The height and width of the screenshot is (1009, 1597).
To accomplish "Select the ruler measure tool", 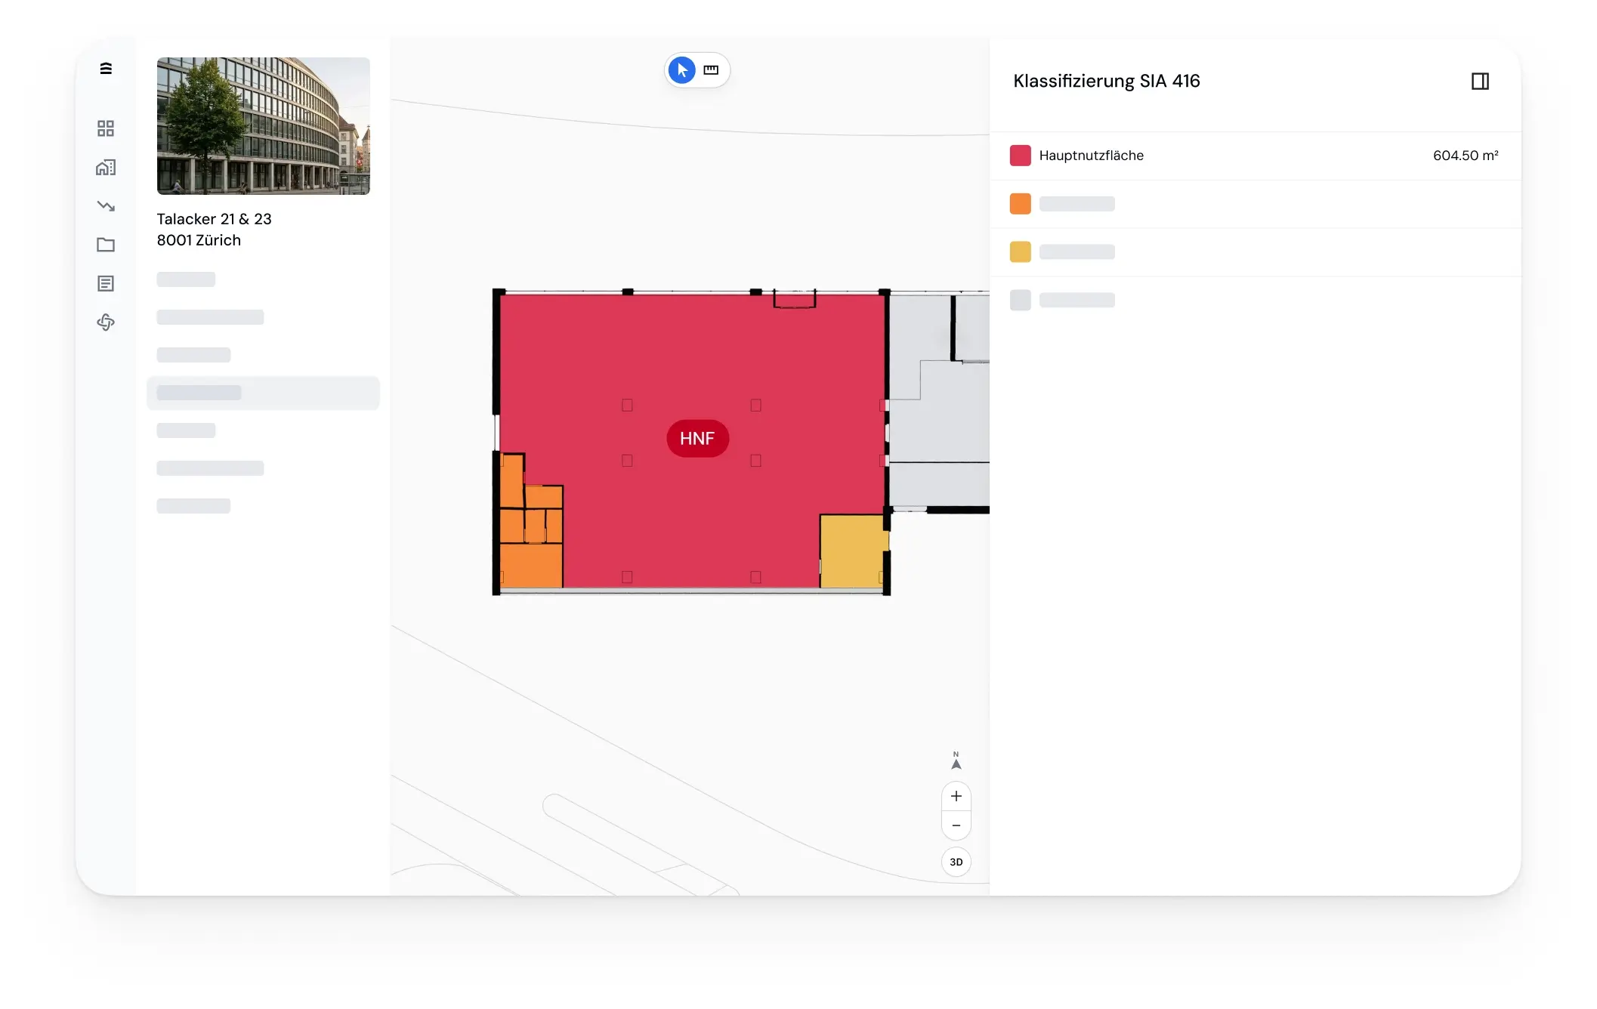I will [711, 70].
